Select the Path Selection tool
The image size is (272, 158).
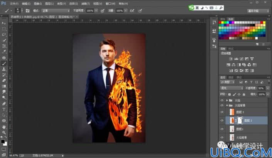pos(4,115)
